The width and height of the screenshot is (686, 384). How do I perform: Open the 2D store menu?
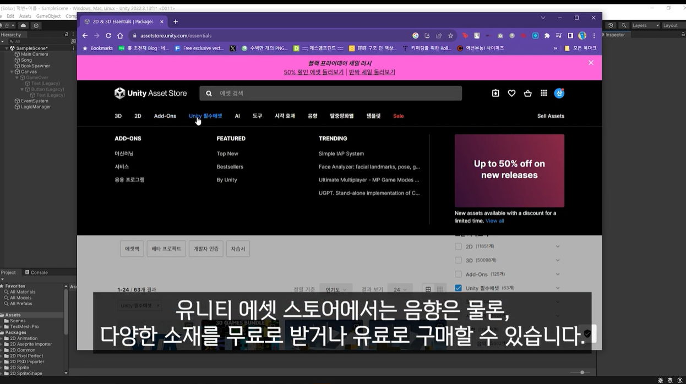[x=138, y=116]
